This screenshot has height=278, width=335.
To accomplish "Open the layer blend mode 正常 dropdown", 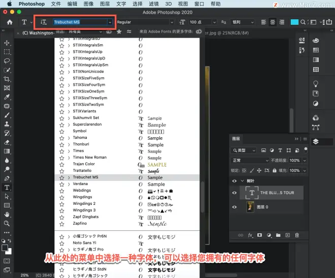I will (250, 161).
